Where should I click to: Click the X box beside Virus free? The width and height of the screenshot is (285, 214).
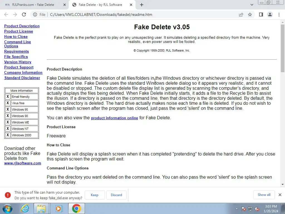pos(8,103)
